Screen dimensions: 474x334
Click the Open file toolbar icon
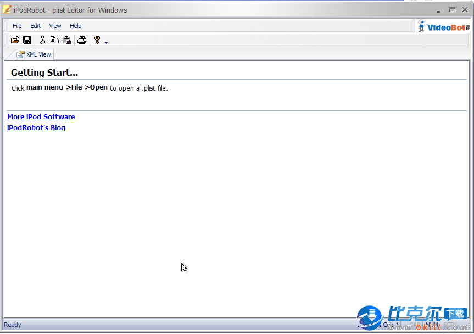point(15,40)
